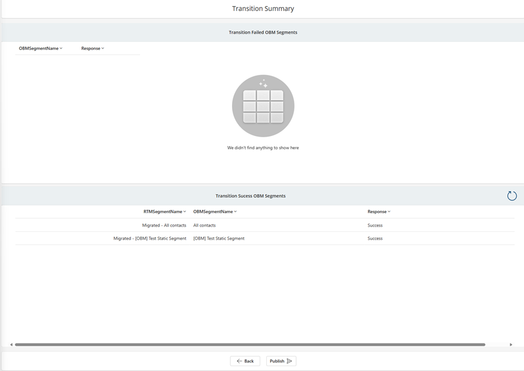Viewport: 524px width, 371px height.
Task: Click 'We didn't find anything to show here' message
Action: point(263,147)
